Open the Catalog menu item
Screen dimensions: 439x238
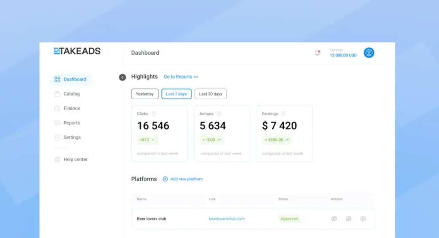[72, 94]
